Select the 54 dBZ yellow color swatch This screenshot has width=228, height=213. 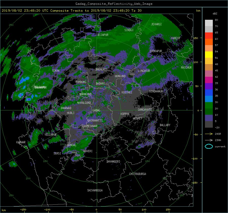(x=209, y=55)
